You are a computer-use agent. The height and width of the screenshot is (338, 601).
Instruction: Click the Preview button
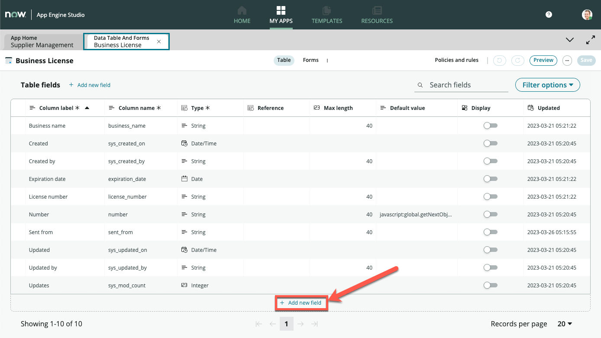543,60
